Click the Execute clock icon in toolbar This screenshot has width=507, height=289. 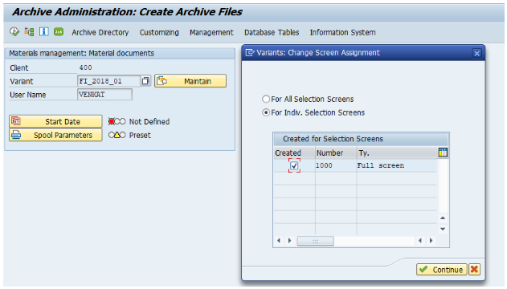[x=14, y=31]
